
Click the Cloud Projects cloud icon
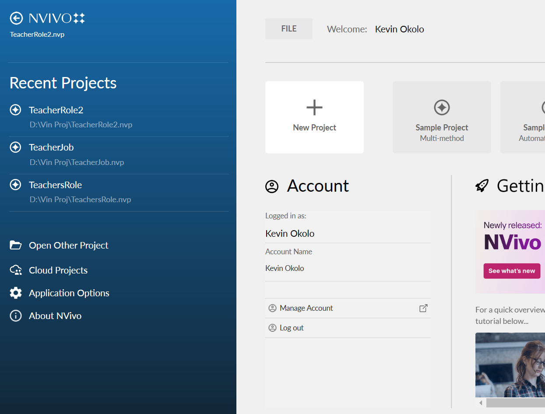tap(16, 270)
